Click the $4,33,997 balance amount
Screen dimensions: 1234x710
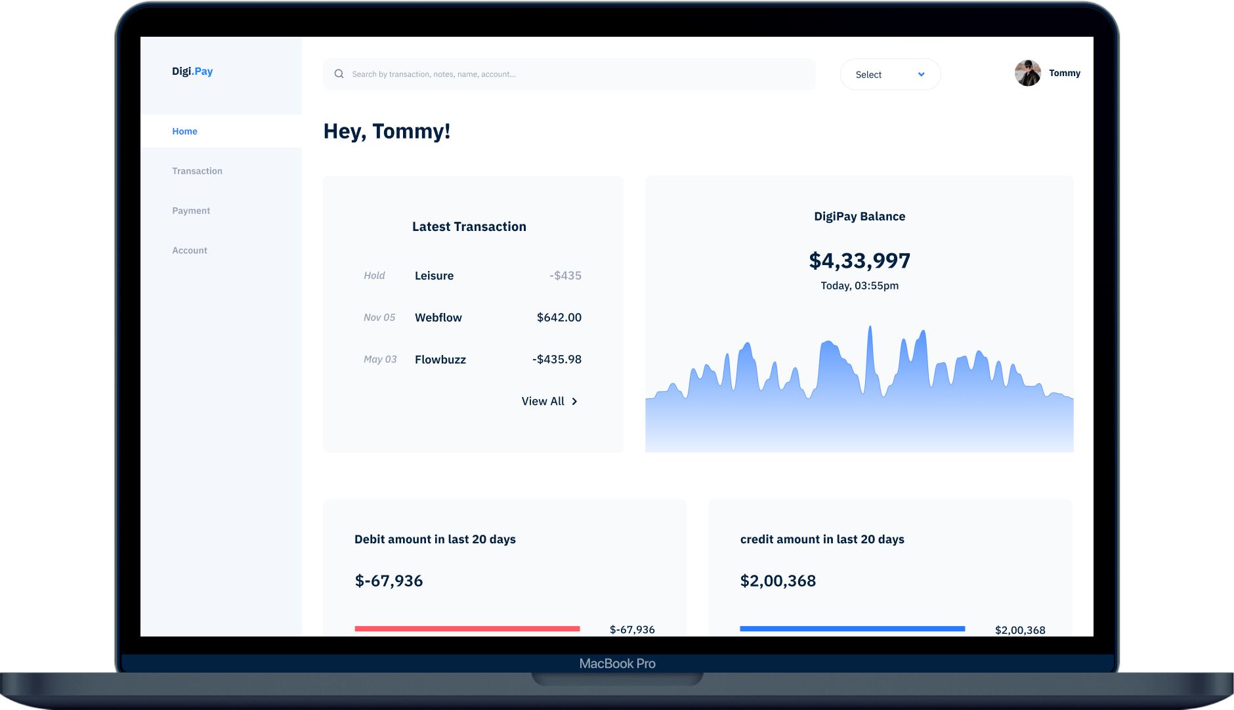[859, 261]
